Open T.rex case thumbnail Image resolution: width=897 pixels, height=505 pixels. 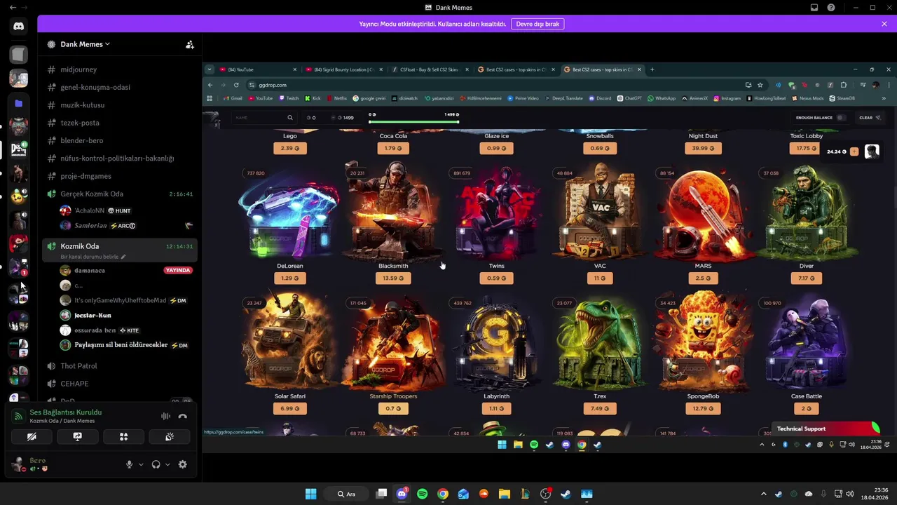[600, 344]
